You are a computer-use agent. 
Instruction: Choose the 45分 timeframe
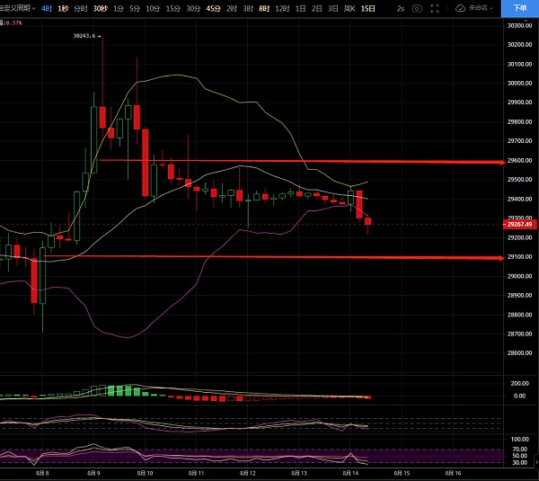213,9
